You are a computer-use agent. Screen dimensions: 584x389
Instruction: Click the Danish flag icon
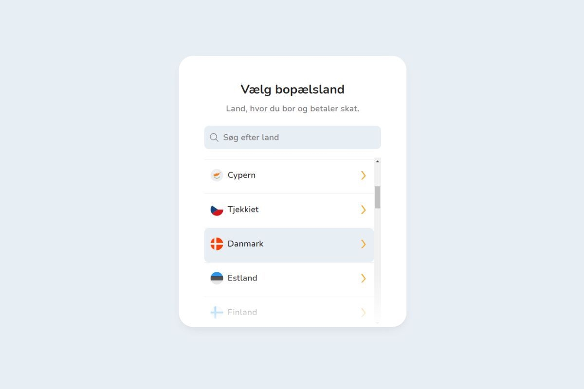(217, 244)
